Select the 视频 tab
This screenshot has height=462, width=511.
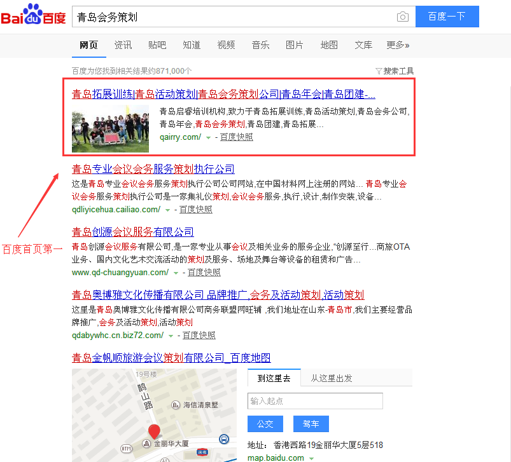point(226,45)
